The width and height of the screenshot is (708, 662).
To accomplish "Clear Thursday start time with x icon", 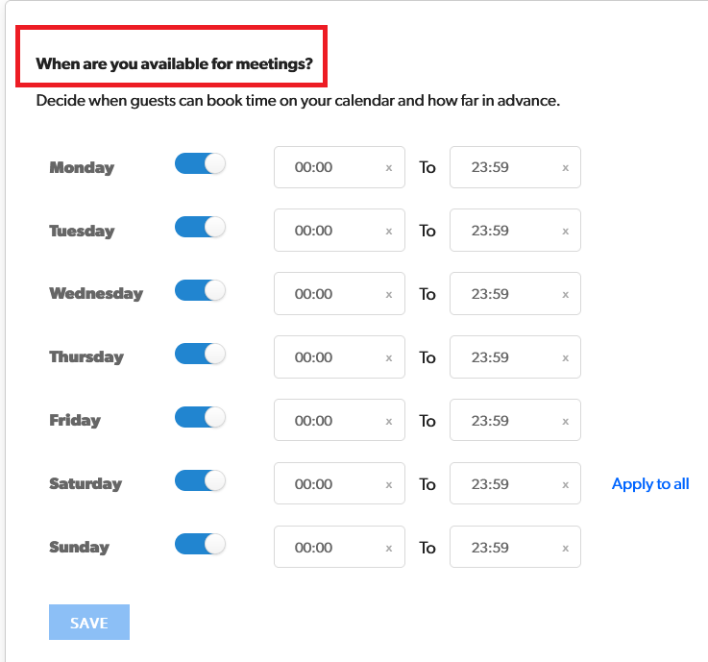I will tap(389, 357).
